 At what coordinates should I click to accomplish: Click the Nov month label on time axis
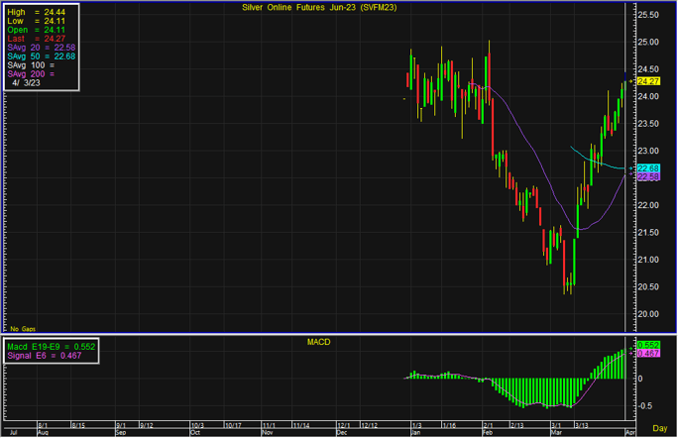(x=269, y=433)
